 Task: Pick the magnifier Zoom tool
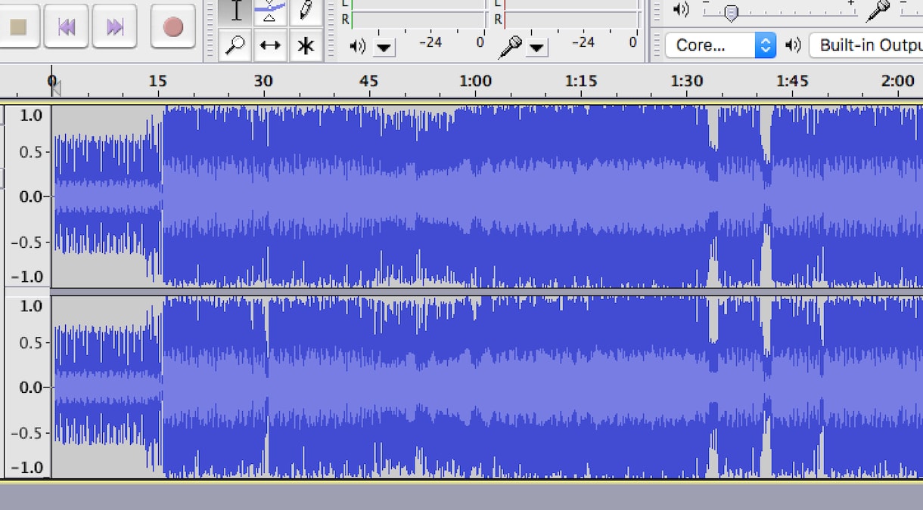[x=236, y=45]
